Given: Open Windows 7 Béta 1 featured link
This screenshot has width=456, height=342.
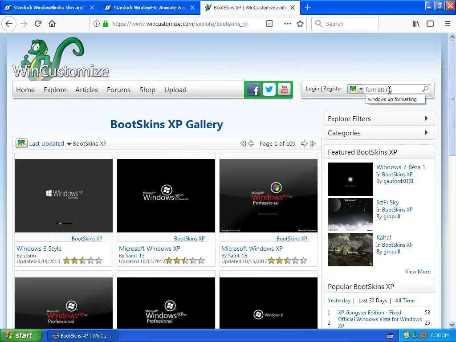Looking at the screenshot, I should point(401,167).
